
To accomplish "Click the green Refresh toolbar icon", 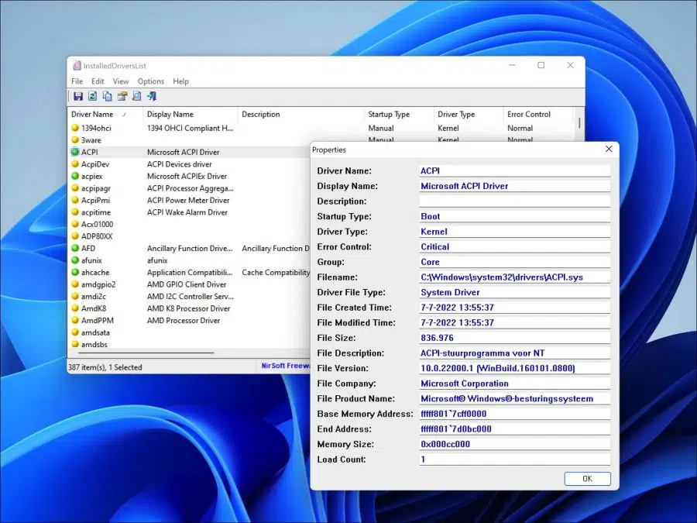I will coord(92,96).
